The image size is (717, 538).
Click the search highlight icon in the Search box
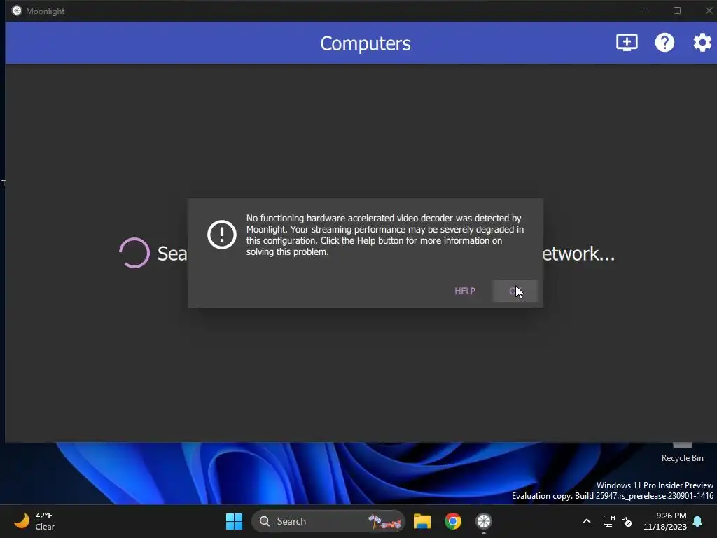point(384,521)
